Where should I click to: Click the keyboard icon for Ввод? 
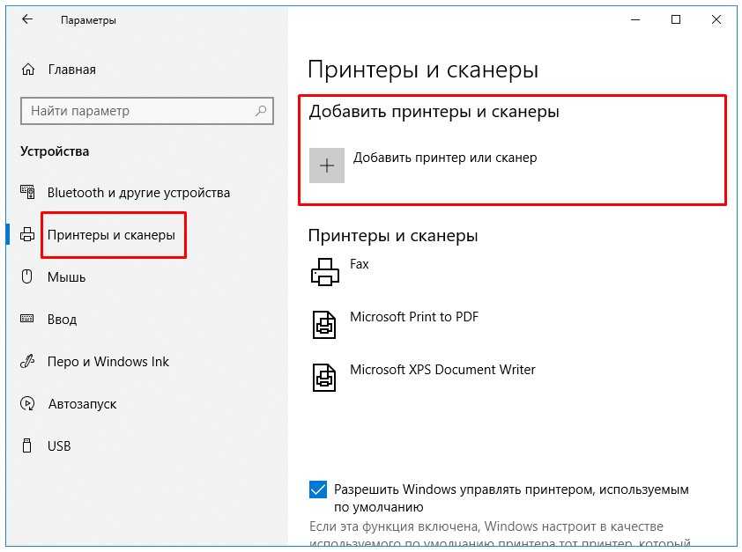[27, 319]
